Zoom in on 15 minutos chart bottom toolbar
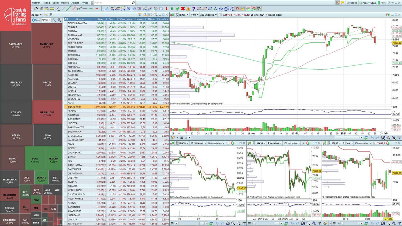This screenshot has height=226, width=402. [239, 223]
